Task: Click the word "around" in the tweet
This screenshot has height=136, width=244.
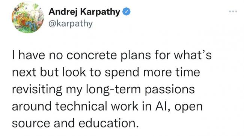Action: point(32,106)
